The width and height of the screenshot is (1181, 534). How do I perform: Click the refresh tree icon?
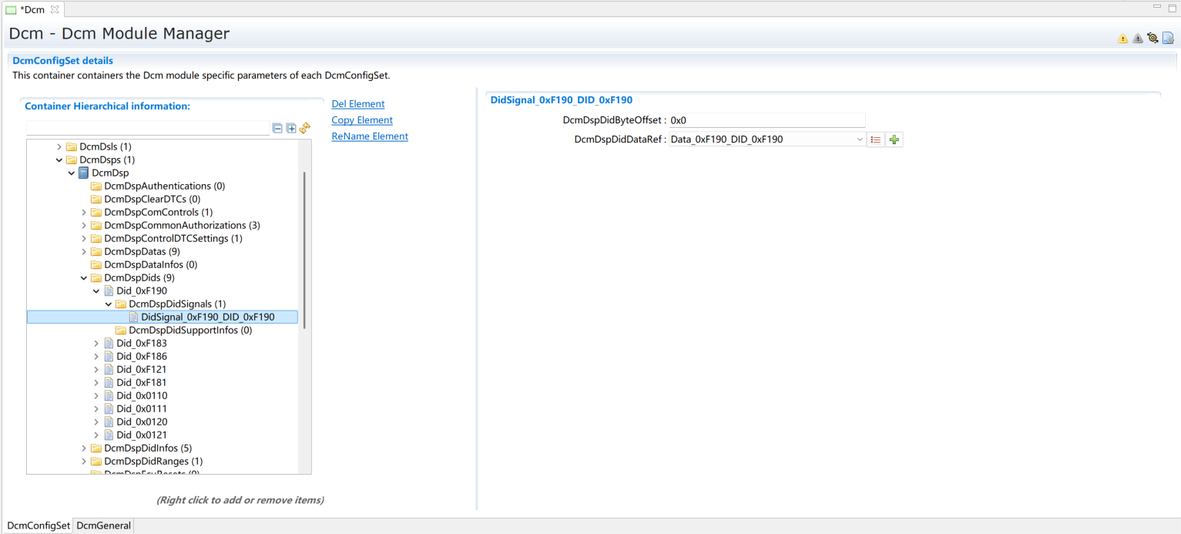(304, 128)
